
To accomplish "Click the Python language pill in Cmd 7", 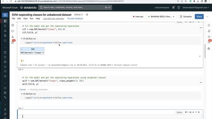I will [179, 112].
